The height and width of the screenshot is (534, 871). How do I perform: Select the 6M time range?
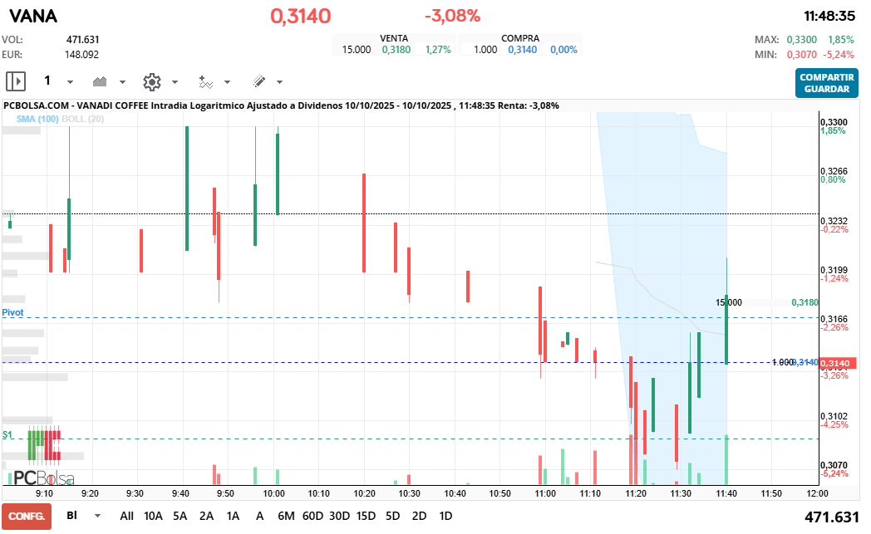coord(286,516)
